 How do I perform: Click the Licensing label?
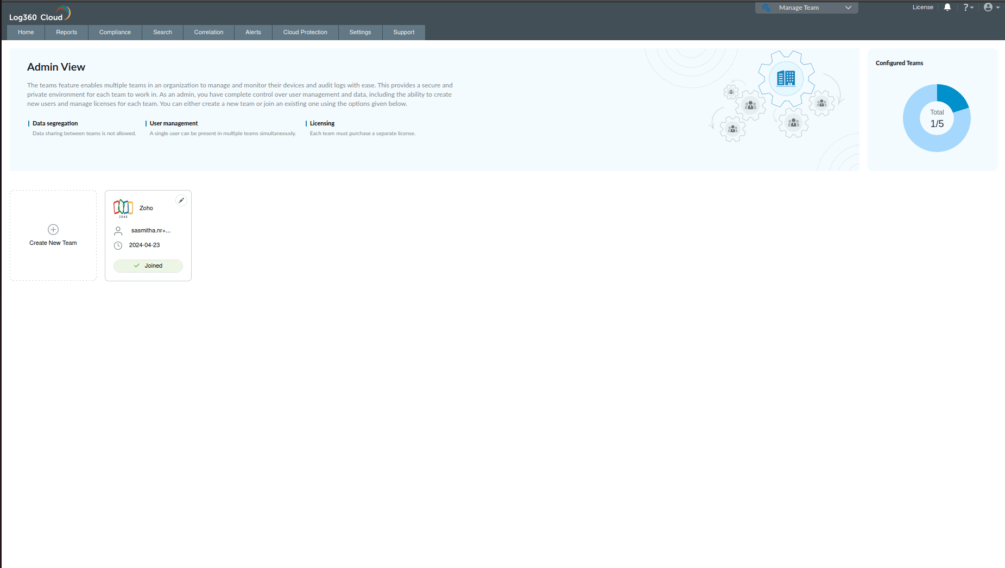click(x=323, y=124)
